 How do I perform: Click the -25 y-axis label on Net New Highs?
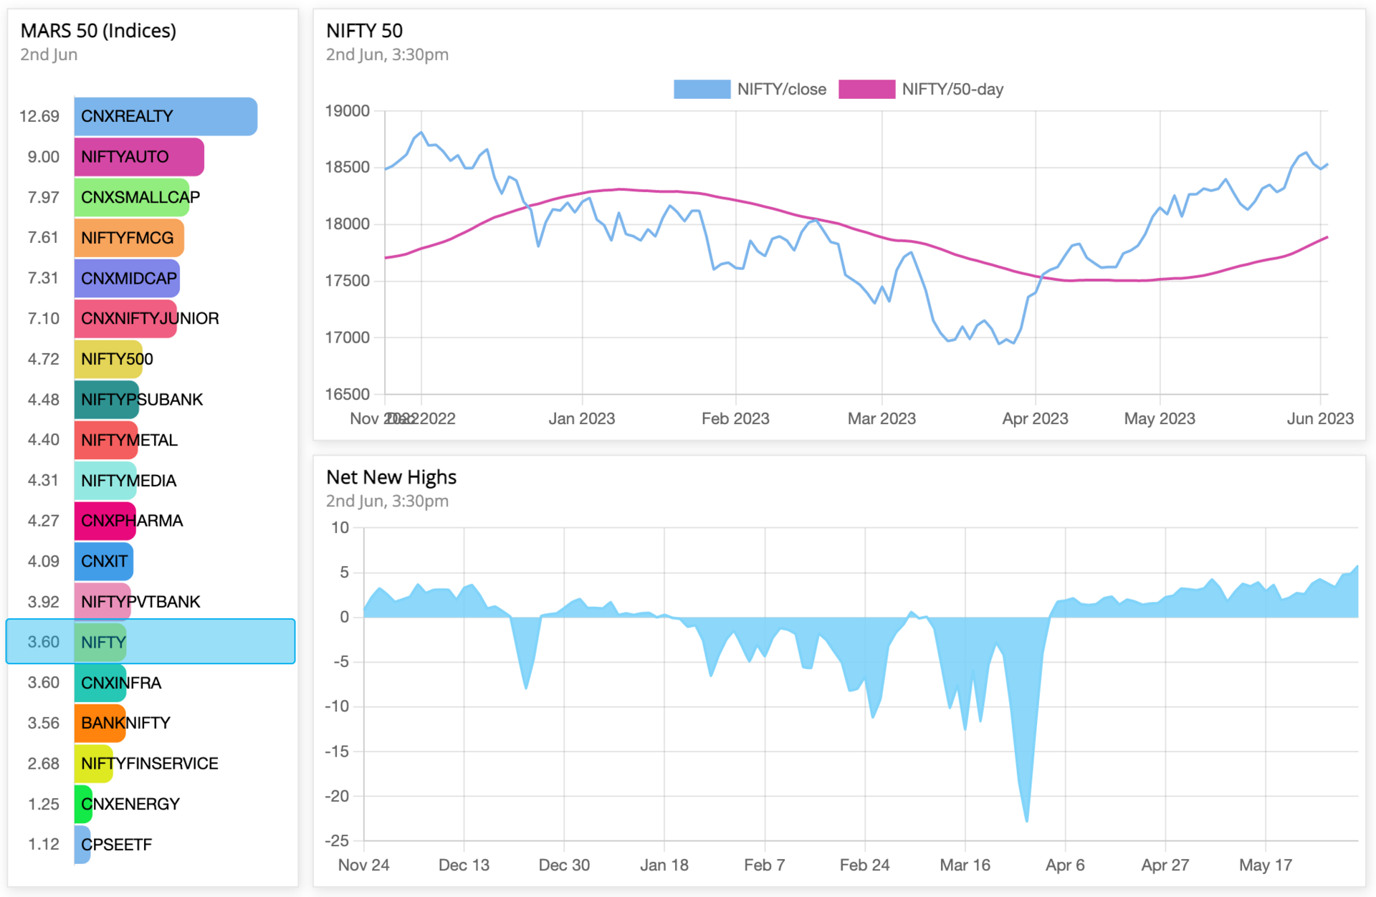click(x=337, y=840)
